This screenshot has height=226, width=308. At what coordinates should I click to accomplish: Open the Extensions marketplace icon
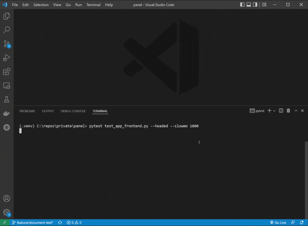(x=7, y=72)
